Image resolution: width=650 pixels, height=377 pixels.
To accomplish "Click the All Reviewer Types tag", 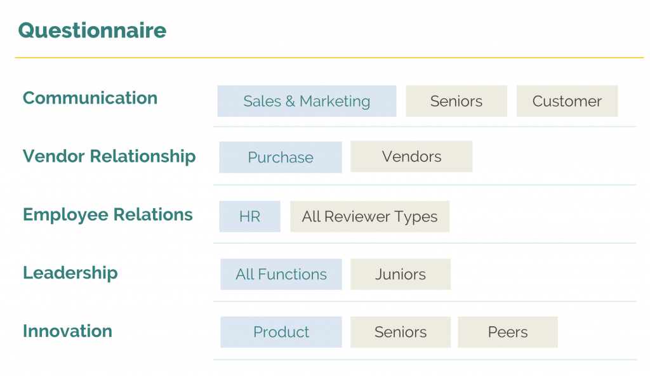I will click(x=370, y=216).
